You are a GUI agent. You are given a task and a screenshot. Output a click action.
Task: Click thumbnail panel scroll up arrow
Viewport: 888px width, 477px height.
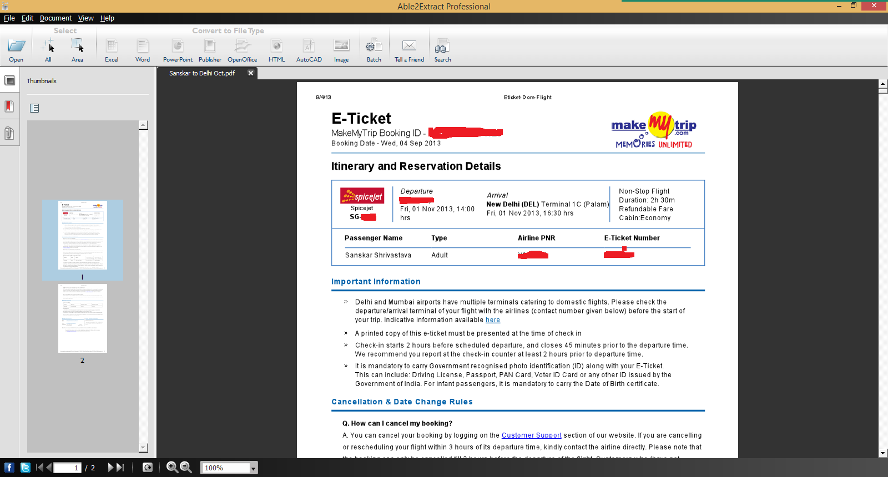(143, 125)
